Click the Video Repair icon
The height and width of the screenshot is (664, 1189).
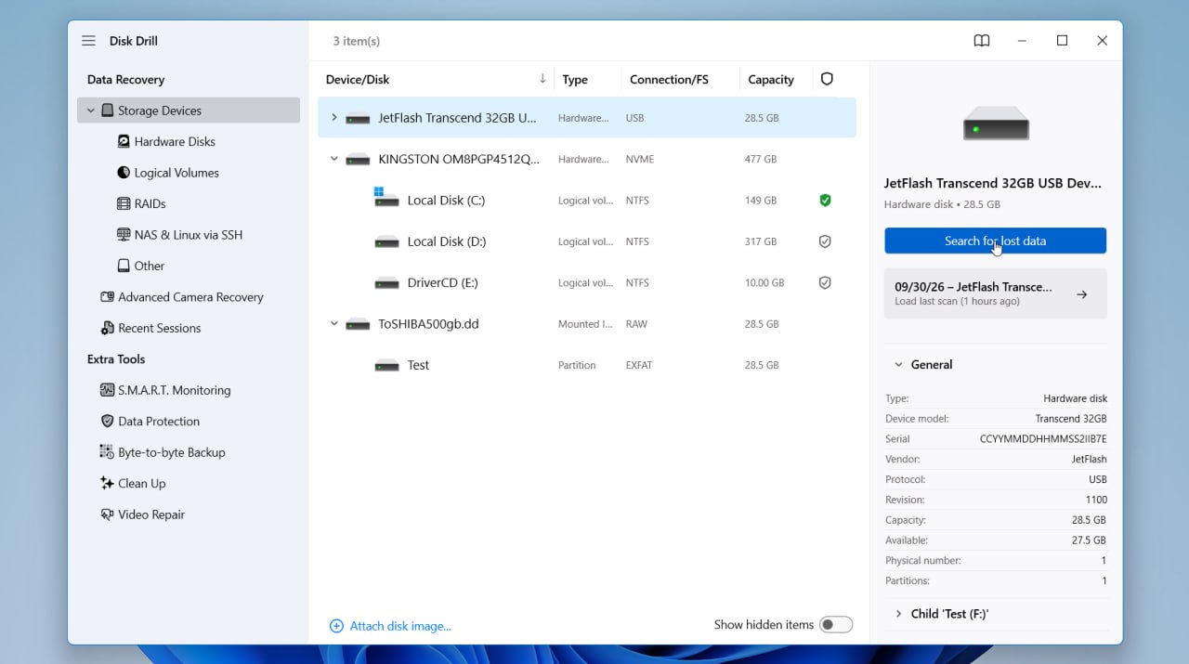tap(107, 514)
